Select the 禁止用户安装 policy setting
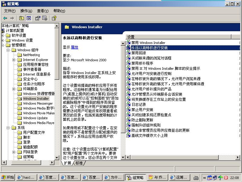The height and width of the screenshot is (182, 242). [142, 110]
